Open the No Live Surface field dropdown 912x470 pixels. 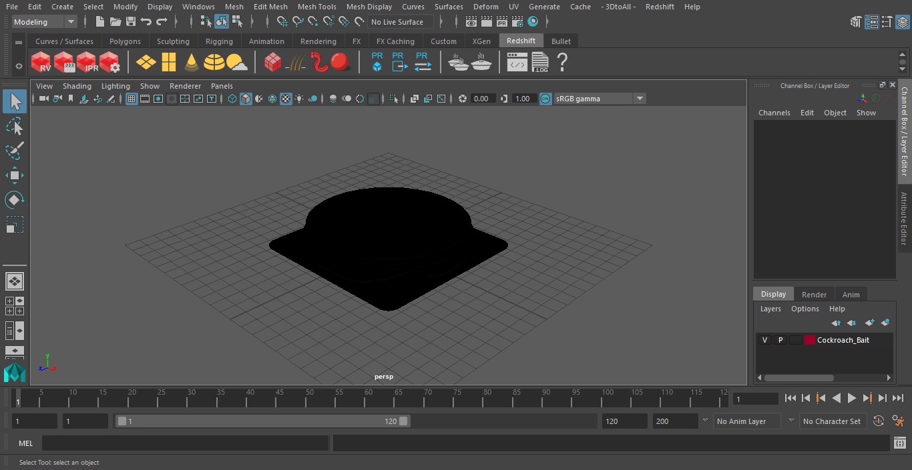point(401,22)
